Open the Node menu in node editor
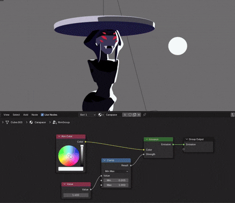Screen dimensions: 235x203 [35, 115]
